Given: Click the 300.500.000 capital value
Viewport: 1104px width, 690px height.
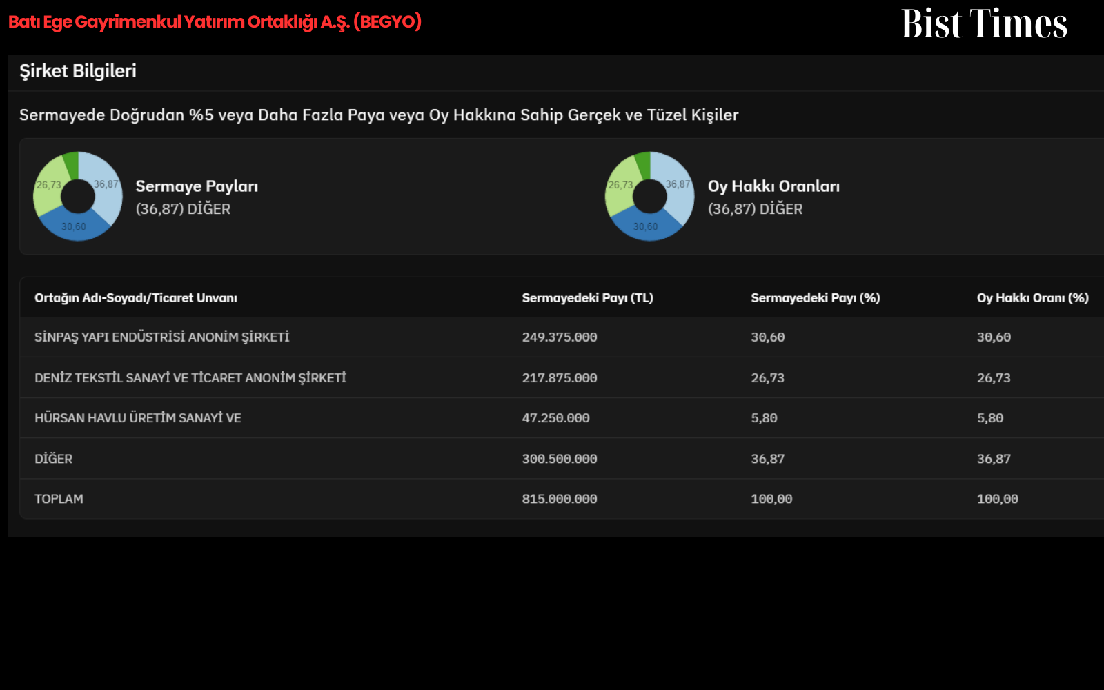Looking at the screenshot, I should click(x=560, y=459).
